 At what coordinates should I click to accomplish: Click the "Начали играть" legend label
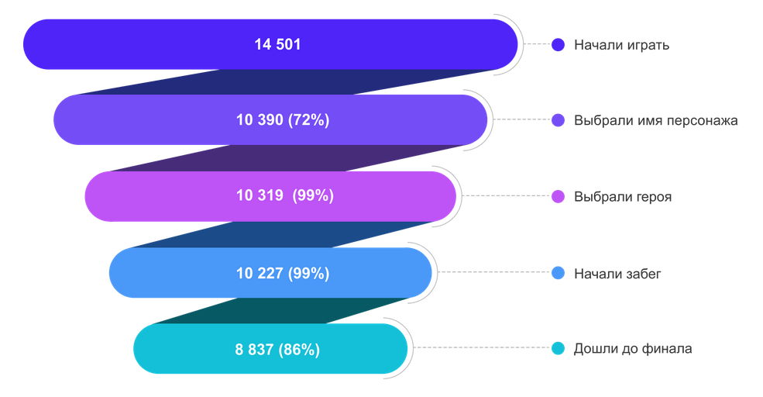(x=621, y=45)
